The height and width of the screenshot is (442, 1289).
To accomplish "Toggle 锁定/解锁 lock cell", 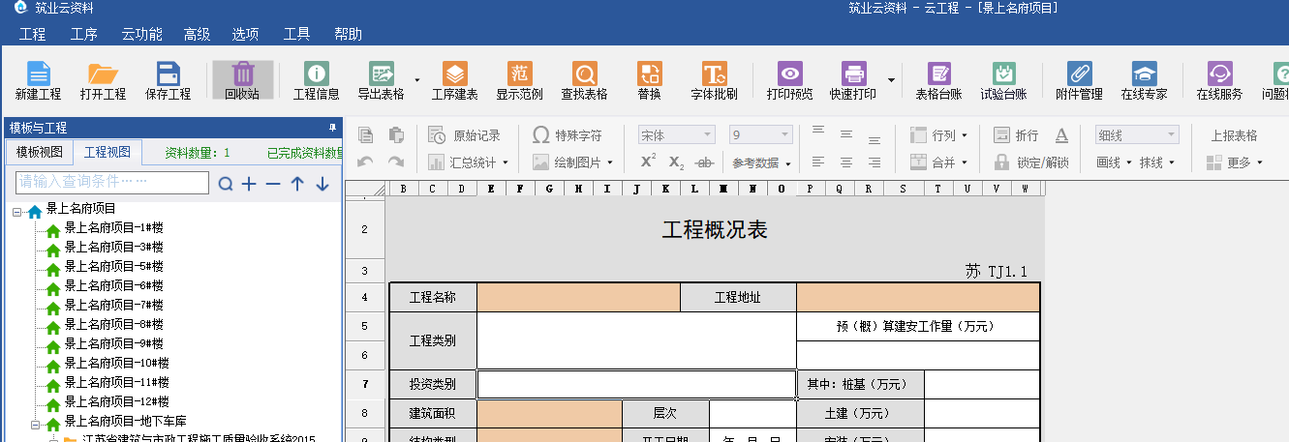I will click(x=1031, y=162).
